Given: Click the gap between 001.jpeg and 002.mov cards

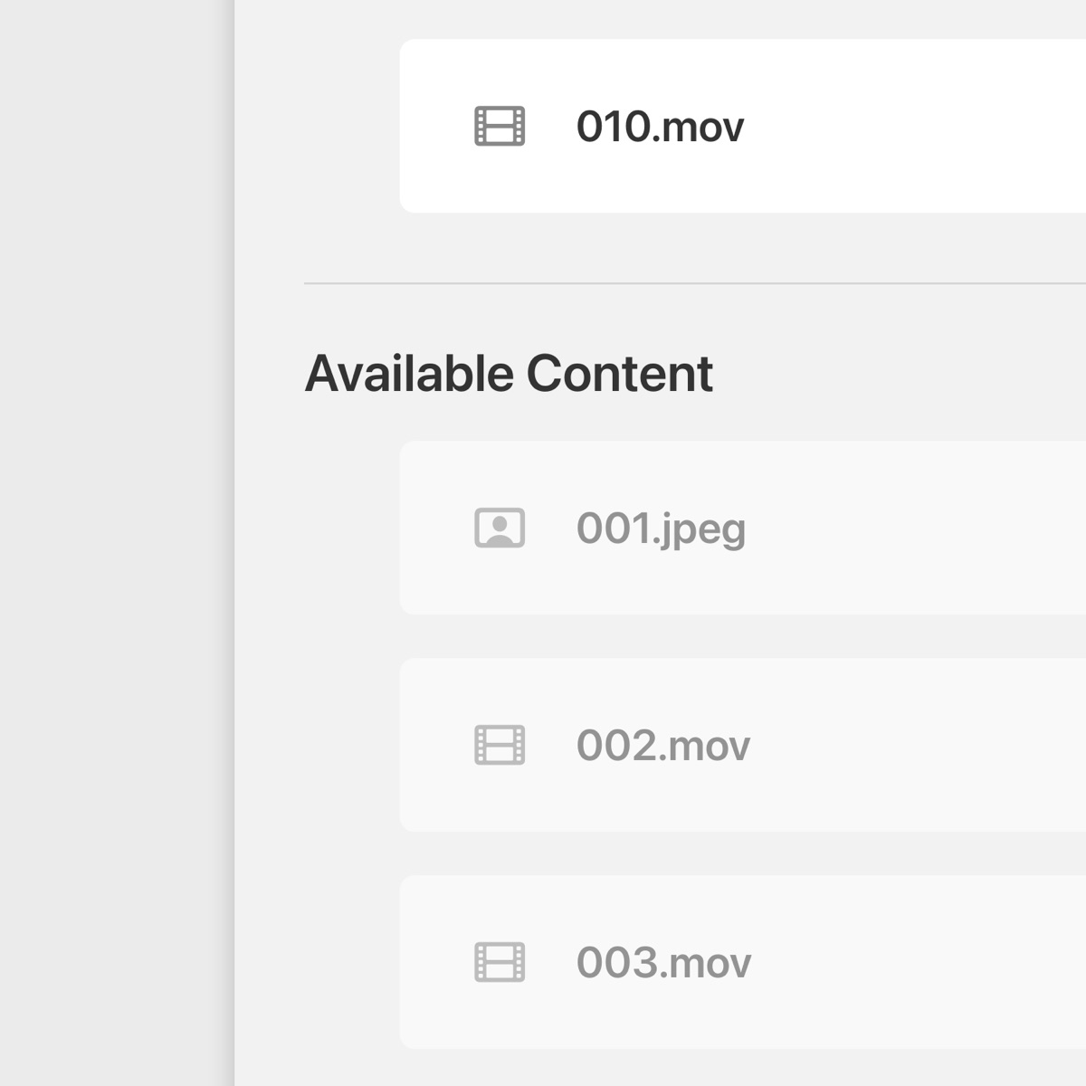Looking at the screenshot, I should coord(742,636).
